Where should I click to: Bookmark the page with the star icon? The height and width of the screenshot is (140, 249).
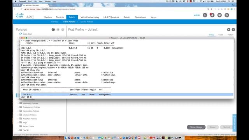211,9
